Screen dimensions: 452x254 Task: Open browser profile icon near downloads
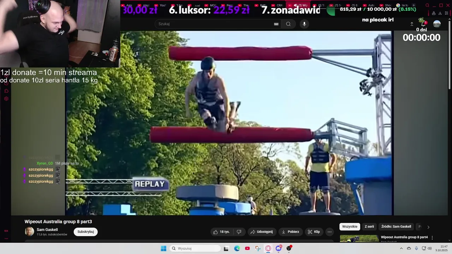[434, 13]
